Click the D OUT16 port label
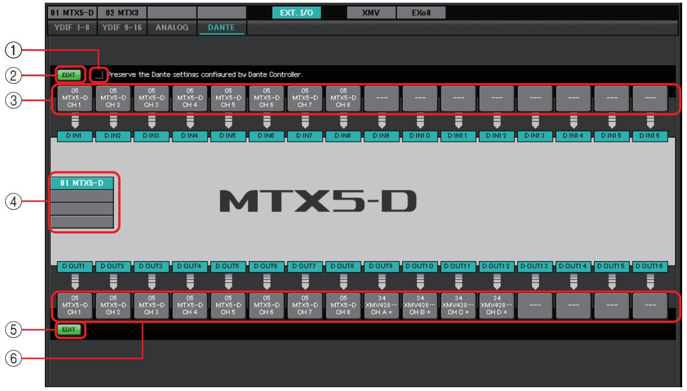The image size is (687, 391). [x=651, y=266]
